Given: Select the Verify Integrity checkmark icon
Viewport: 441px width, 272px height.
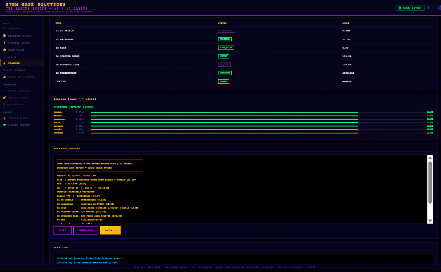Looking at the screenshot, I should coord(4,90).
